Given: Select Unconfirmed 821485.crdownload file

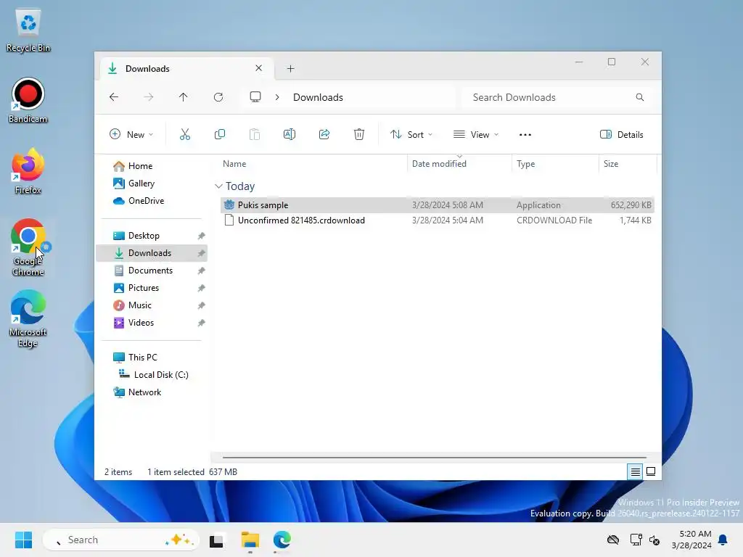Looking at the screenshot, I should click(438, 220).
